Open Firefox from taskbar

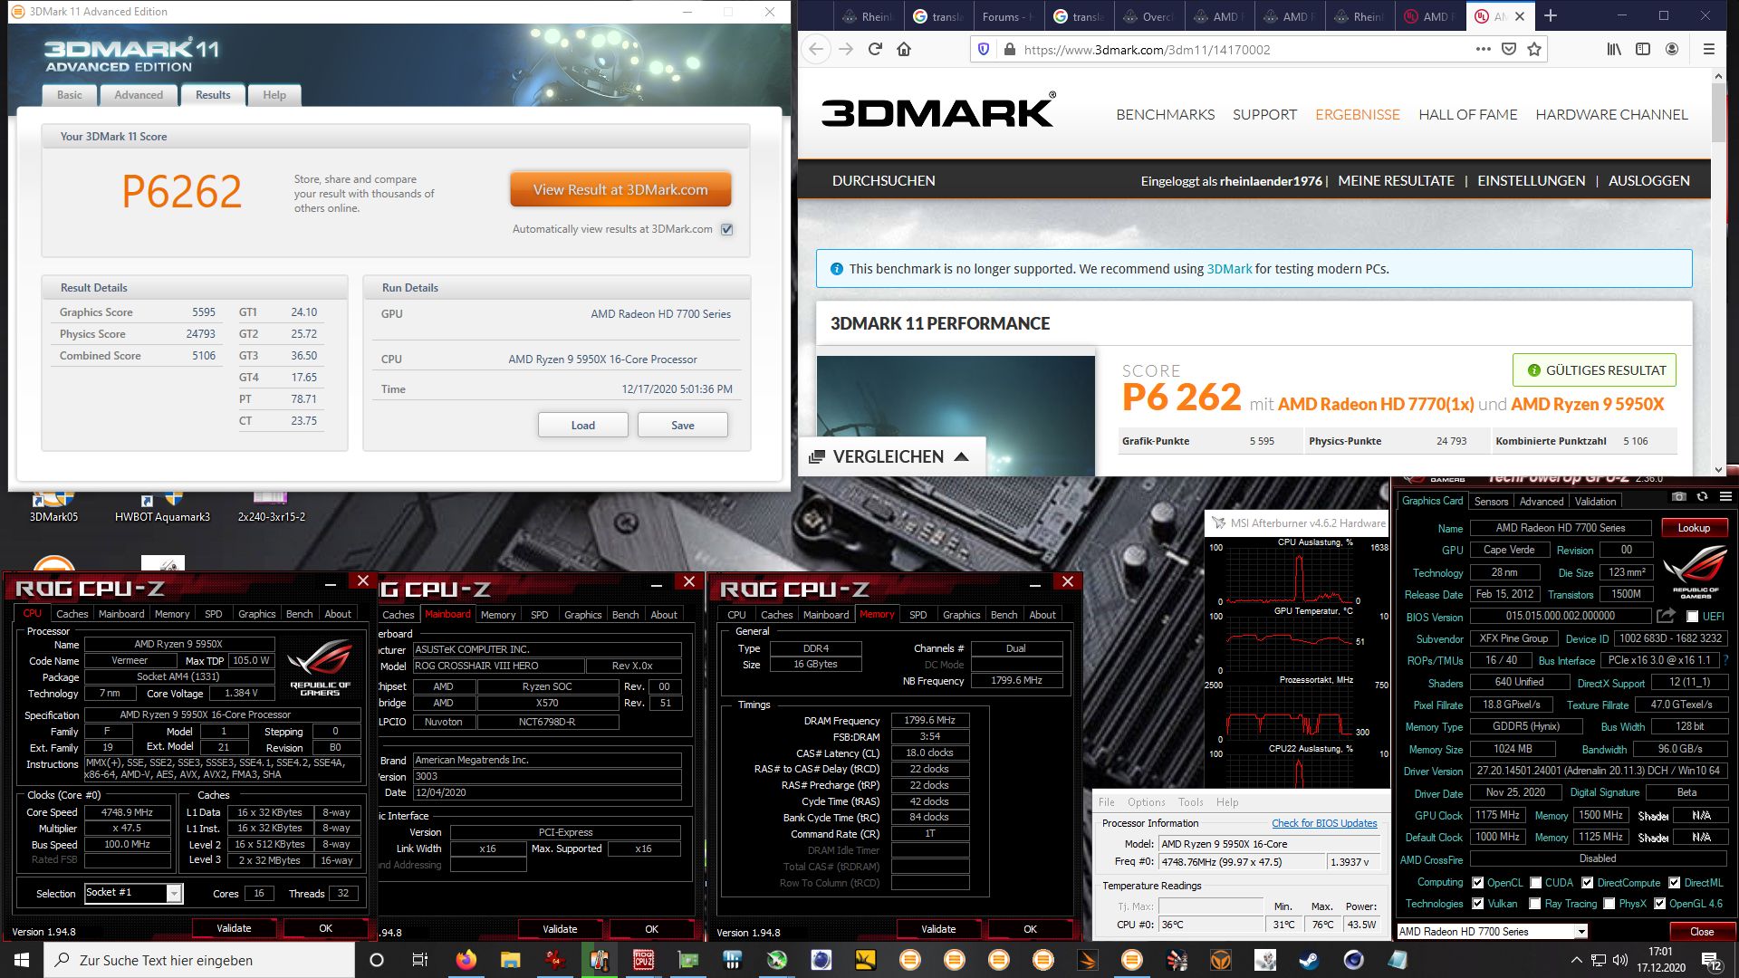(466, 960)
